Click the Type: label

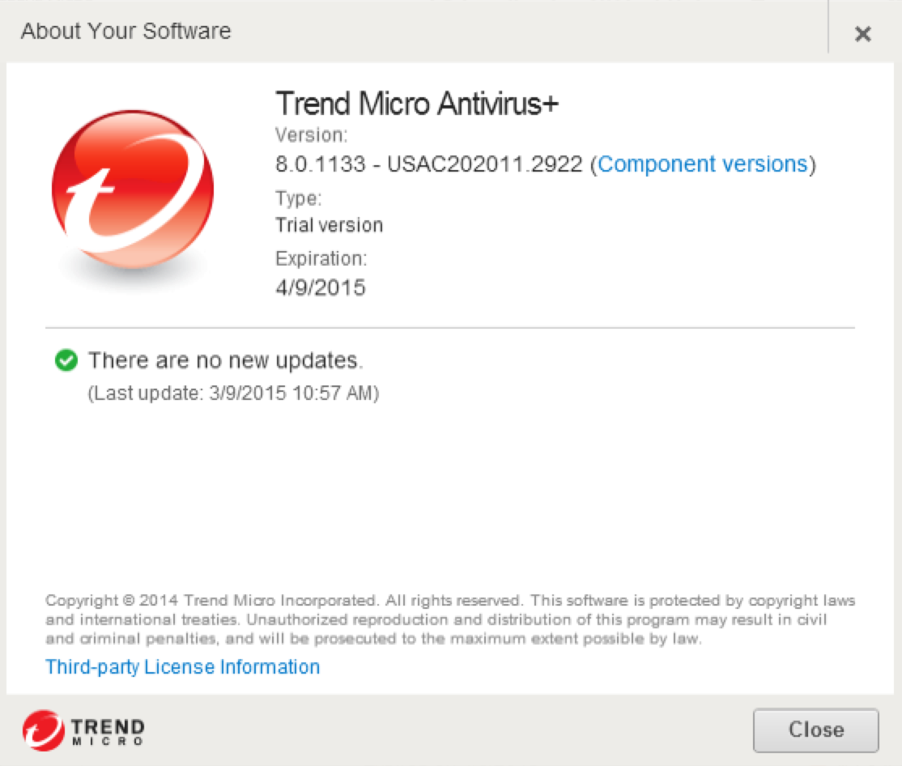[298, 198]
